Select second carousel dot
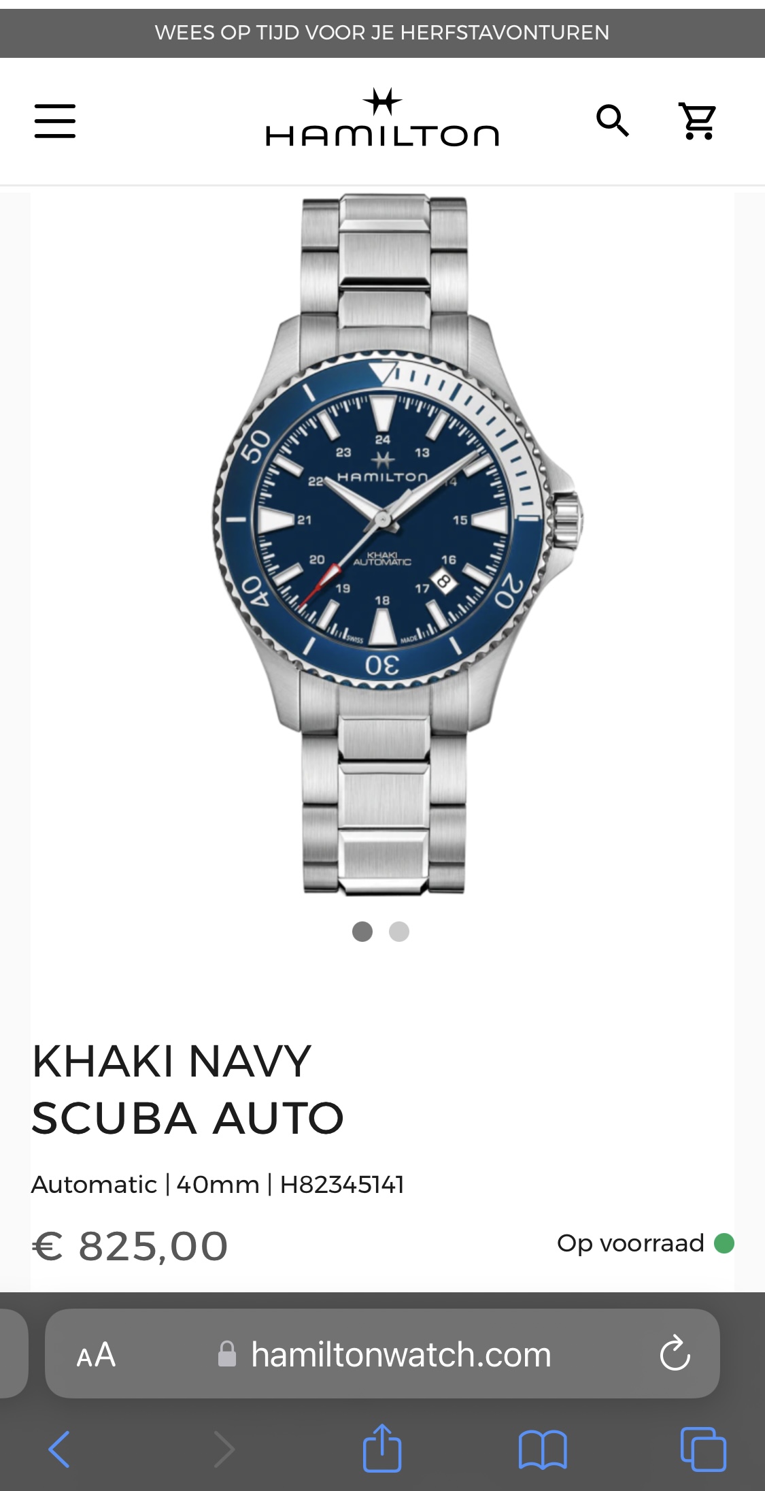Viewport: 765px width, 1491px height. 399,931
